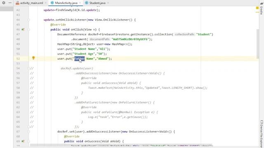The height and width of the screenshot is (148, 264).
Task: Collapse the onClick method fold at line 46
Action: pos(28,30)
